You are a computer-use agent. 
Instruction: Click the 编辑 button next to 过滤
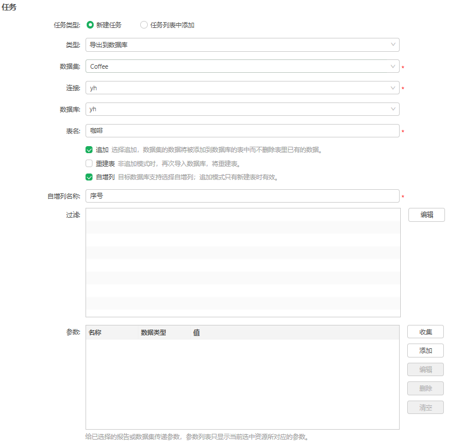[x=426, y=215]
